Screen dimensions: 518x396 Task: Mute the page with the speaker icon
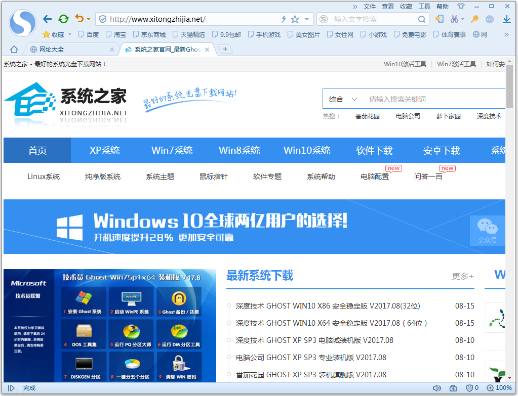[x=437, y=388]
